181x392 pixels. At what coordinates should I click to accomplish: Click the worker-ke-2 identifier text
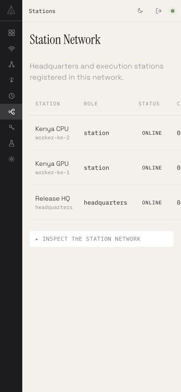coord(52,138)
